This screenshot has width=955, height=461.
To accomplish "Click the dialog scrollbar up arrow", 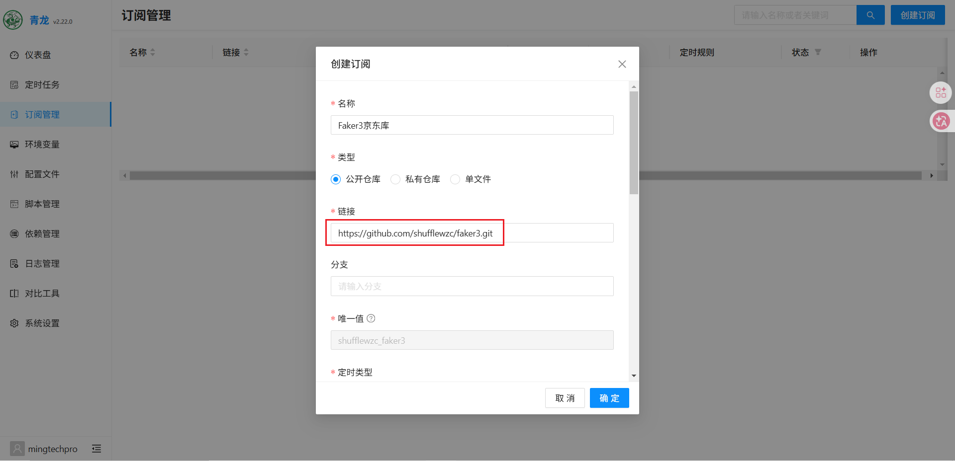I will 634,86.
